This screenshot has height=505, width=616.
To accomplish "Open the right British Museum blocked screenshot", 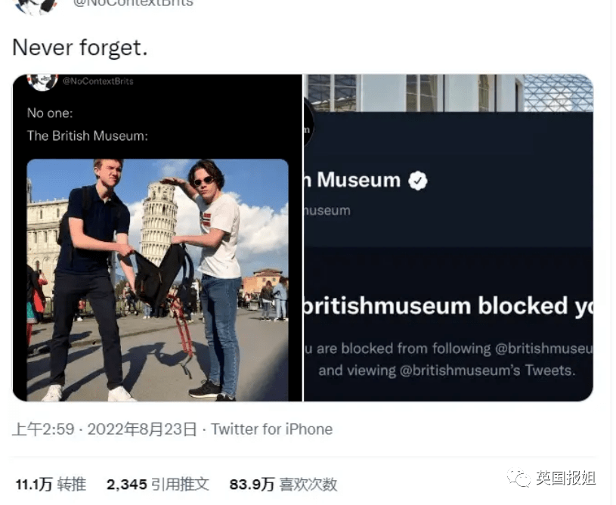I will [448, 238].
